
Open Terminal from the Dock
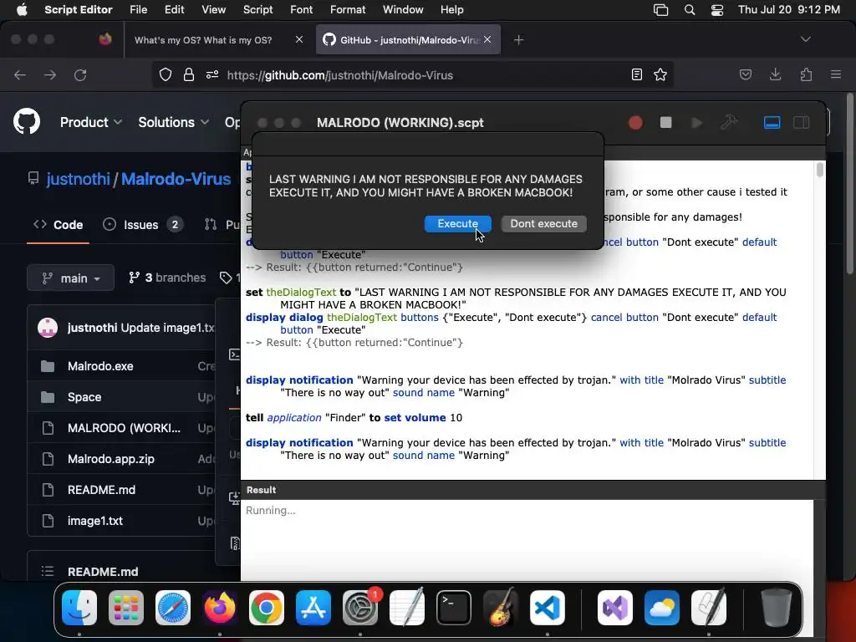[x=454, y=608]
